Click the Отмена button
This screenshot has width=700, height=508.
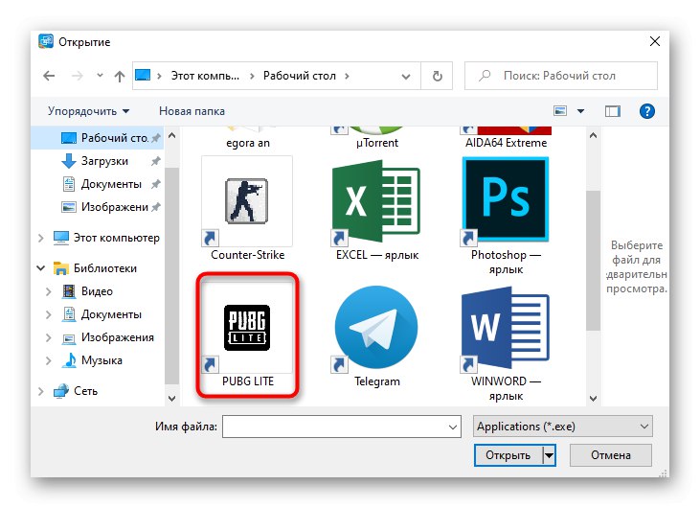click(611, 455)
